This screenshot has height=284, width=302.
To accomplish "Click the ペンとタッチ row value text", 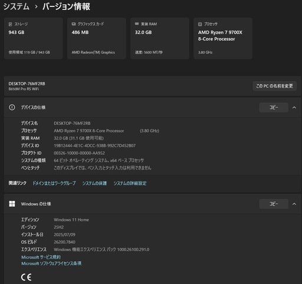I will point(103,168).
